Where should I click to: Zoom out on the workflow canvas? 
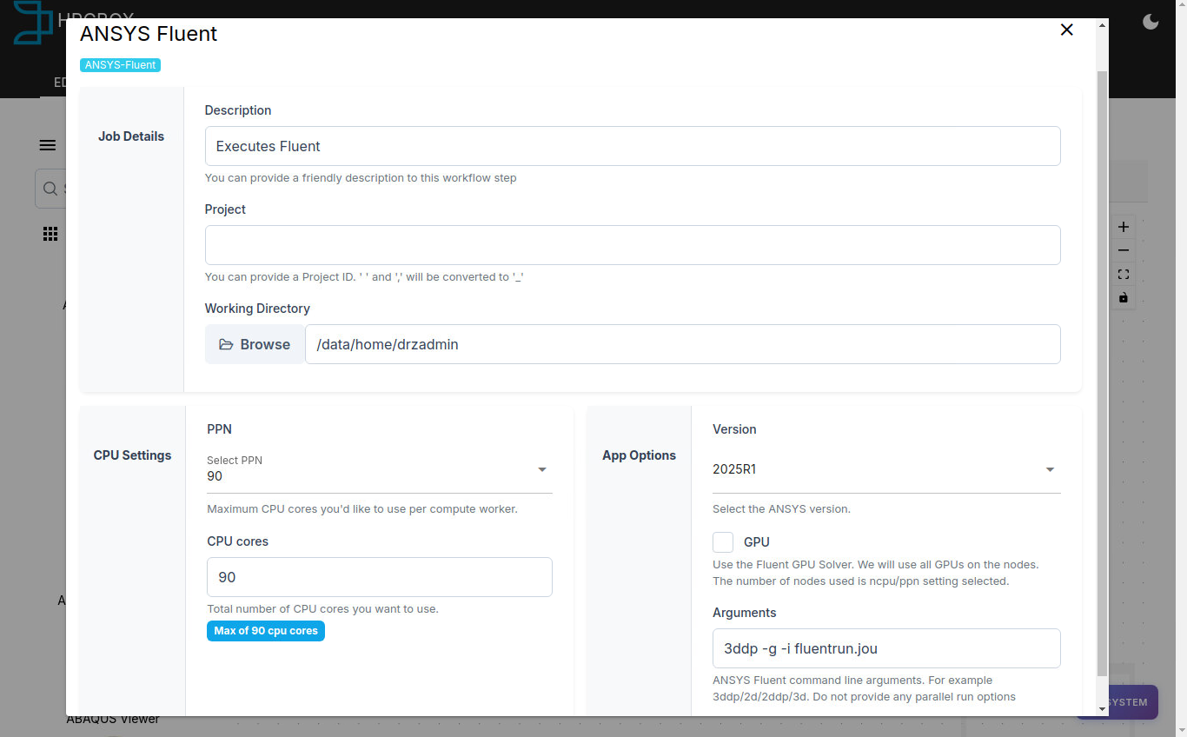point(1124,250)
